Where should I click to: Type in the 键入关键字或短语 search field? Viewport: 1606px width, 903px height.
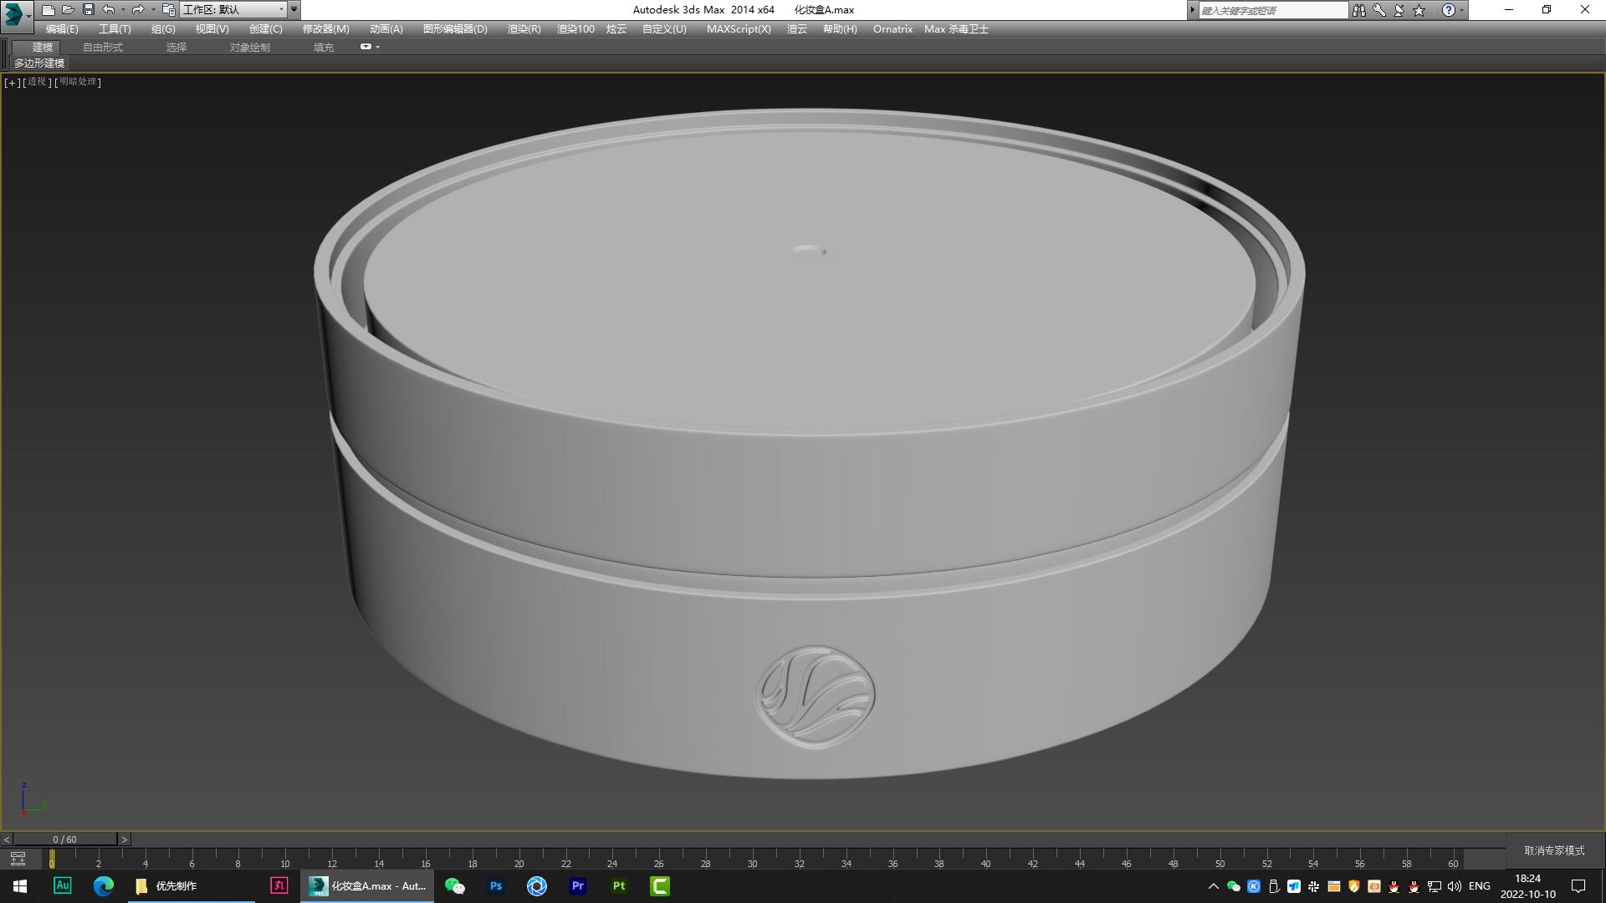tap(1271, 10)
